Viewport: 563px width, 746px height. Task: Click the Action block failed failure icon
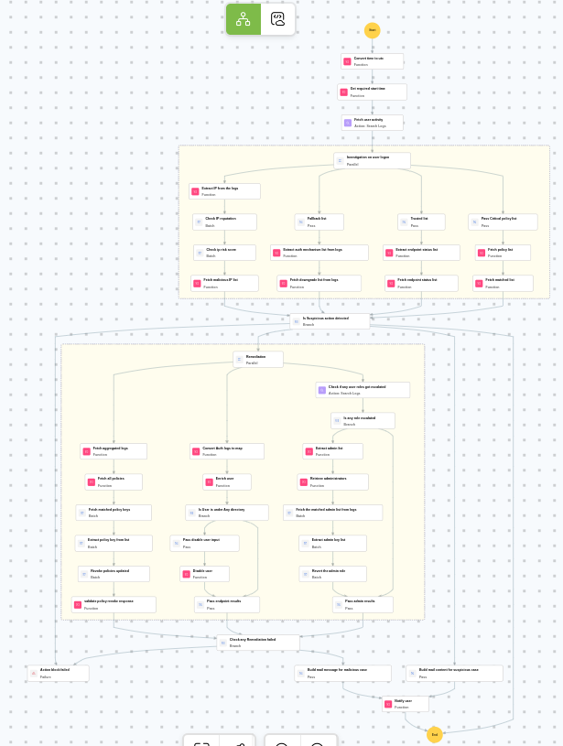[34, 673]
